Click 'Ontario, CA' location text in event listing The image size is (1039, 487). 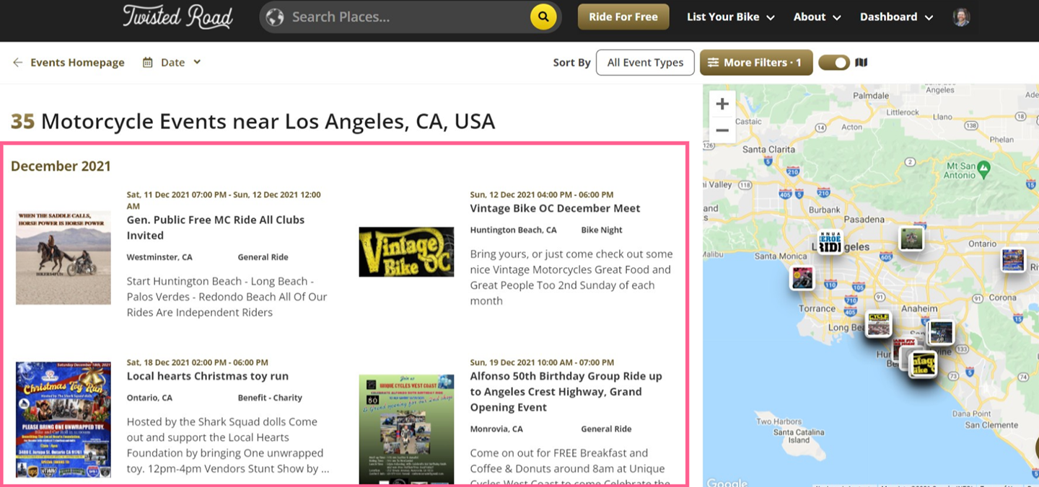(149, 398)
